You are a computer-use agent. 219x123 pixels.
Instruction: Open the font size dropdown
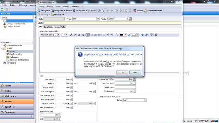click(x=67, y=35)
